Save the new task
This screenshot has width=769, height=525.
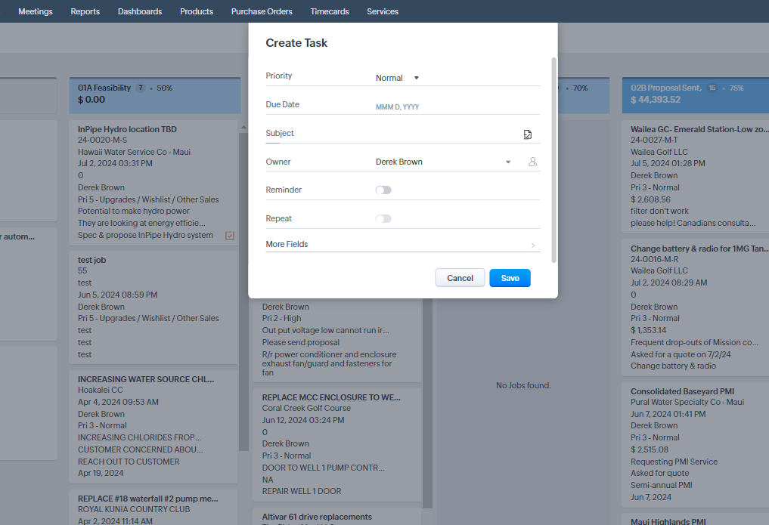click(510, 278)
